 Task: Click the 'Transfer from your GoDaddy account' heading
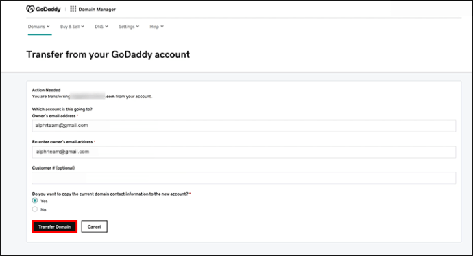tap(108, 55)
